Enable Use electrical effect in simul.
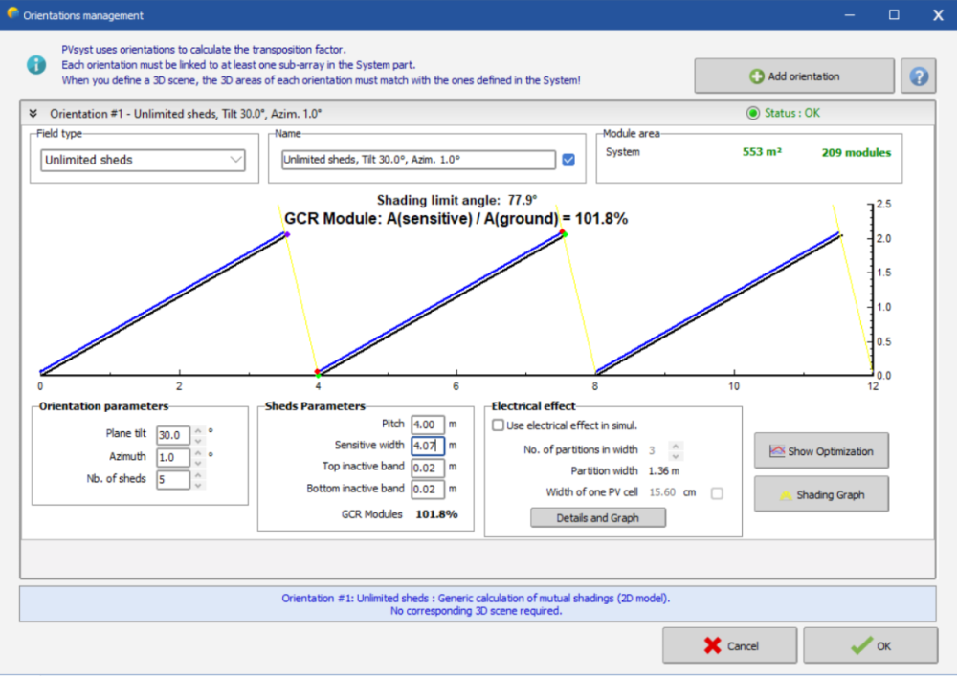This screenshot has height=676, width=957. 499,425
